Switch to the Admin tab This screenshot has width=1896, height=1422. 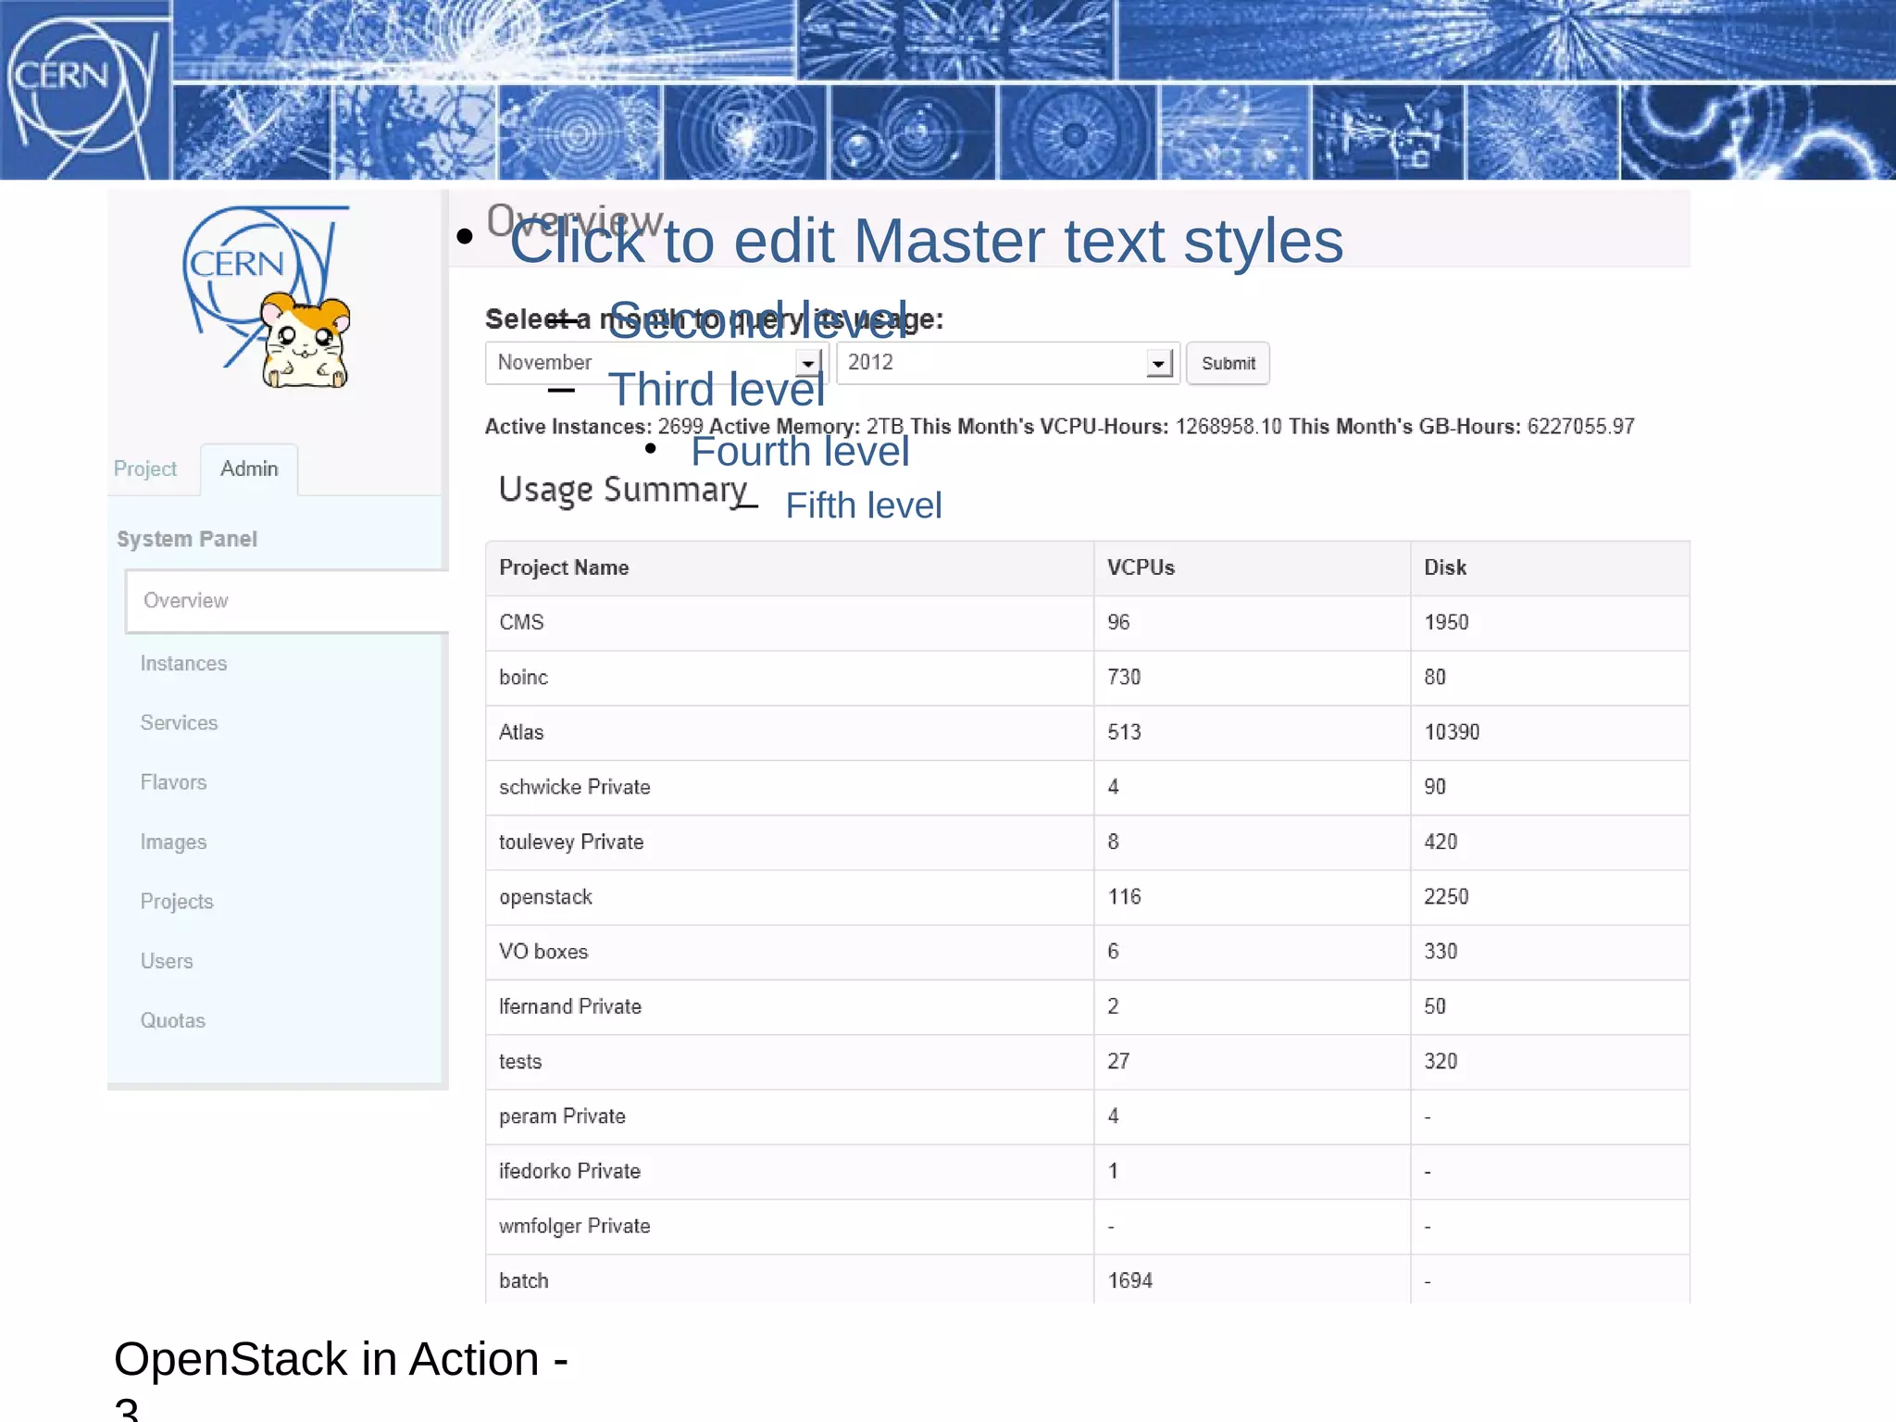249,469
